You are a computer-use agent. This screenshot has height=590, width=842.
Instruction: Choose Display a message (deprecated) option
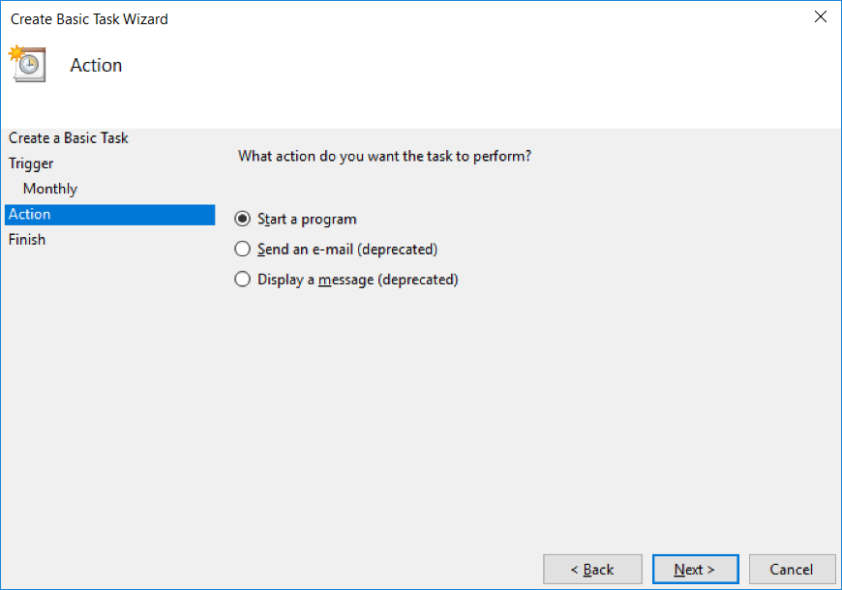(x=242, y=279)
